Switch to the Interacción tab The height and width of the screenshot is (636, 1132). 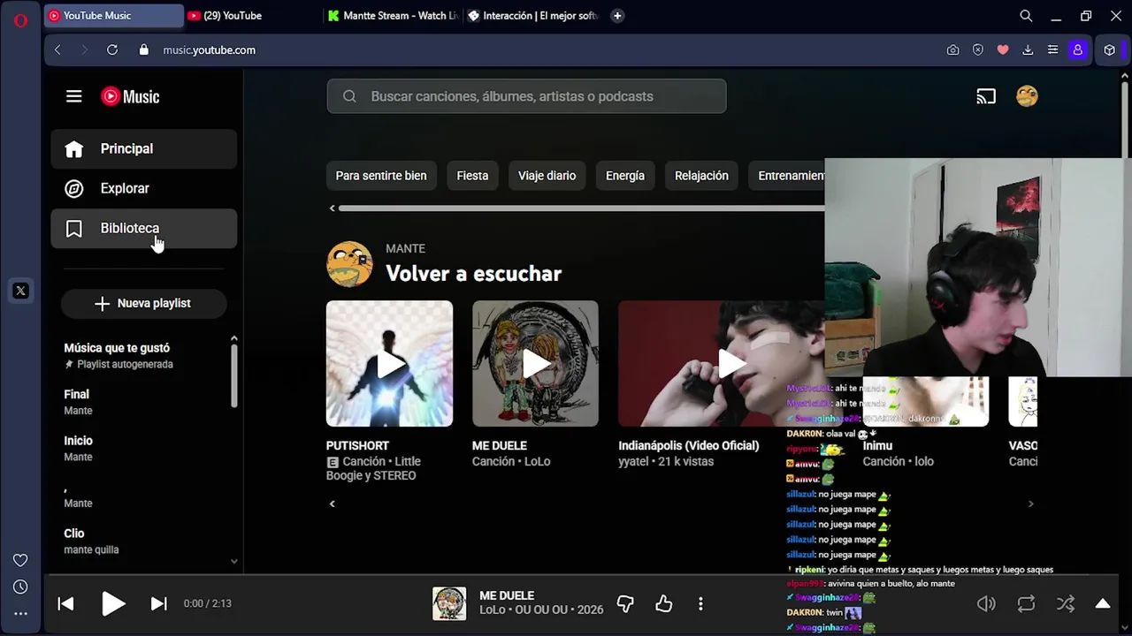[532, 16]
